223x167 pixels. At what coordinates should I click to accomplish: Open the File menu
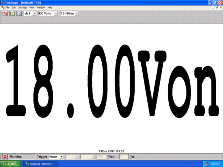pyautogui.click(x=7, y=8)
